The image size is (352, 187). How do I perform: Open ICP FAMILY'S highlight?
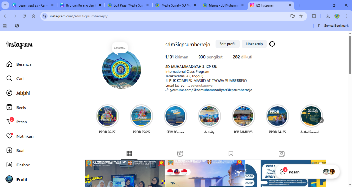(x=243, y=119)
